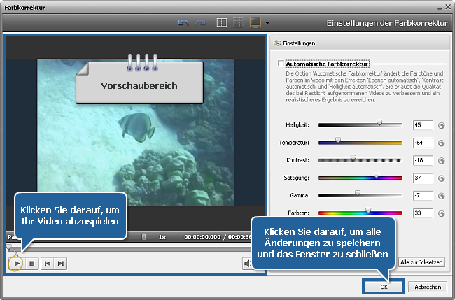
Task: Mute the preview audio speaker
Action: (x=247, y=263)
